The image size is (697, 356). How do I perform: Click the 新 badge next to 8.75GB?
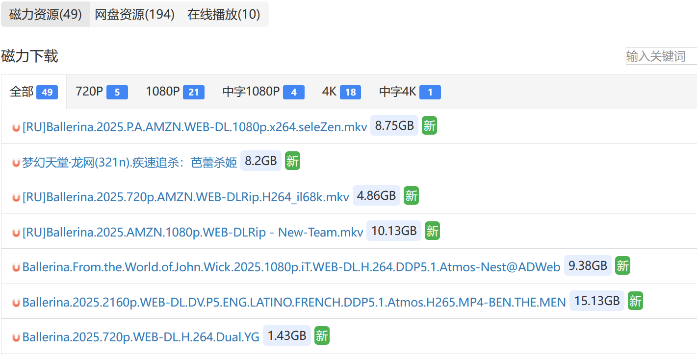point(429,126)
